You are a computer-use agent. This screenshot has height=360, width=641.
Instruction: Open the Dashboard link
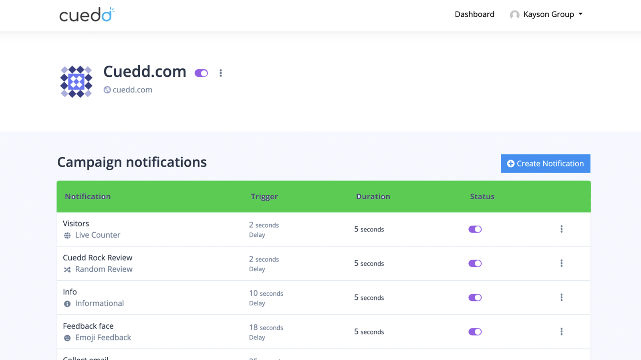pos(474,14)
